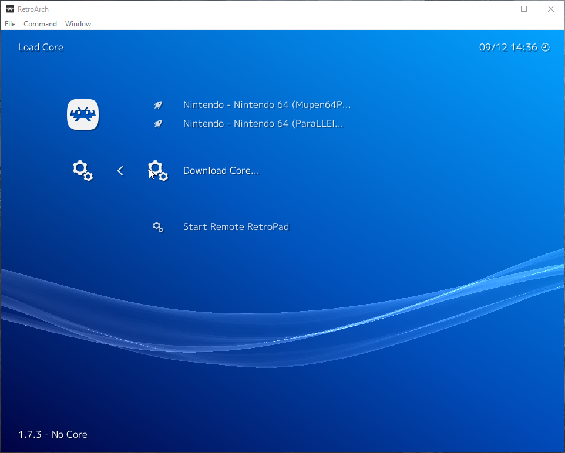Click the 1.7.3 - No Core version label
Viewport: 565px width, 453px height.
(53, 435)
